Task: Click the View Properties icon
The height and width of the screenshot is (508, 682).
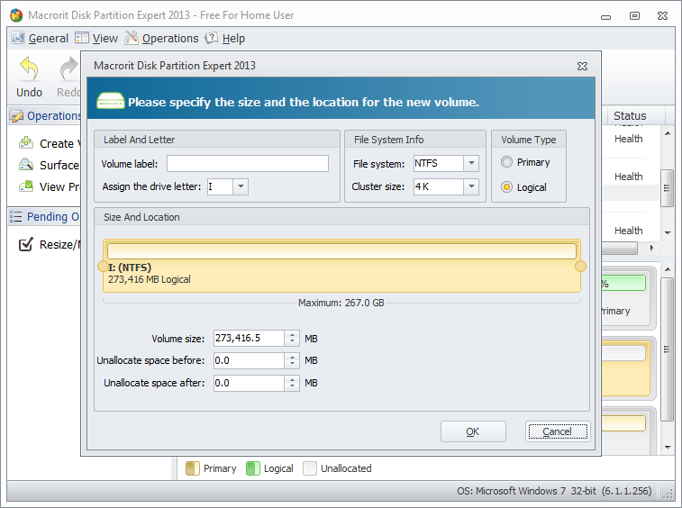Action: tap(26, 186)
